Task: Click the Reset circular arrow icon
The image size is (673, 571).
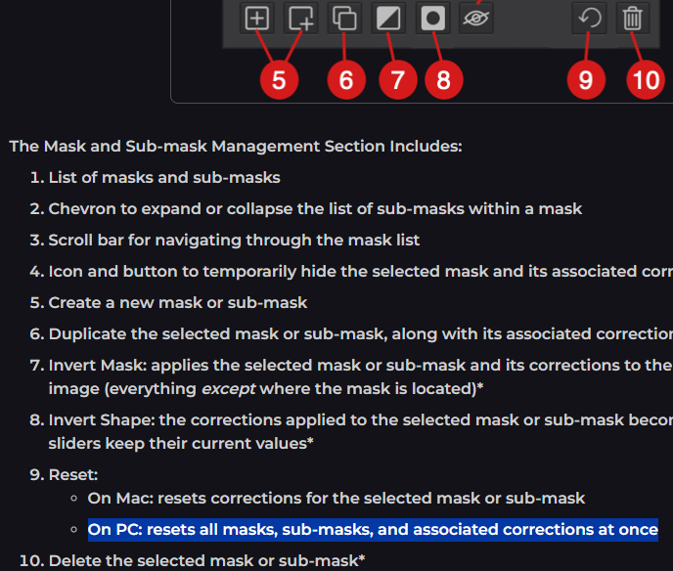Action: [589, 18]
